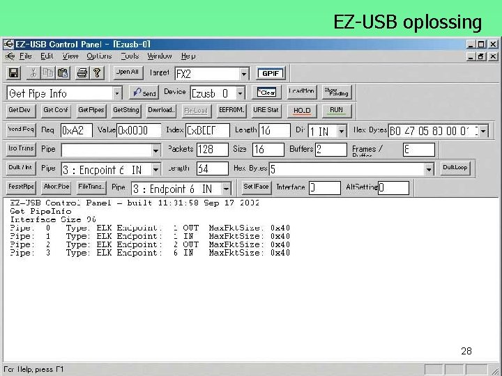Image resolution: width=502 pixels, height=376 pixels.
Task: Click the Interface input field
Action: click(x=325, y=188)
